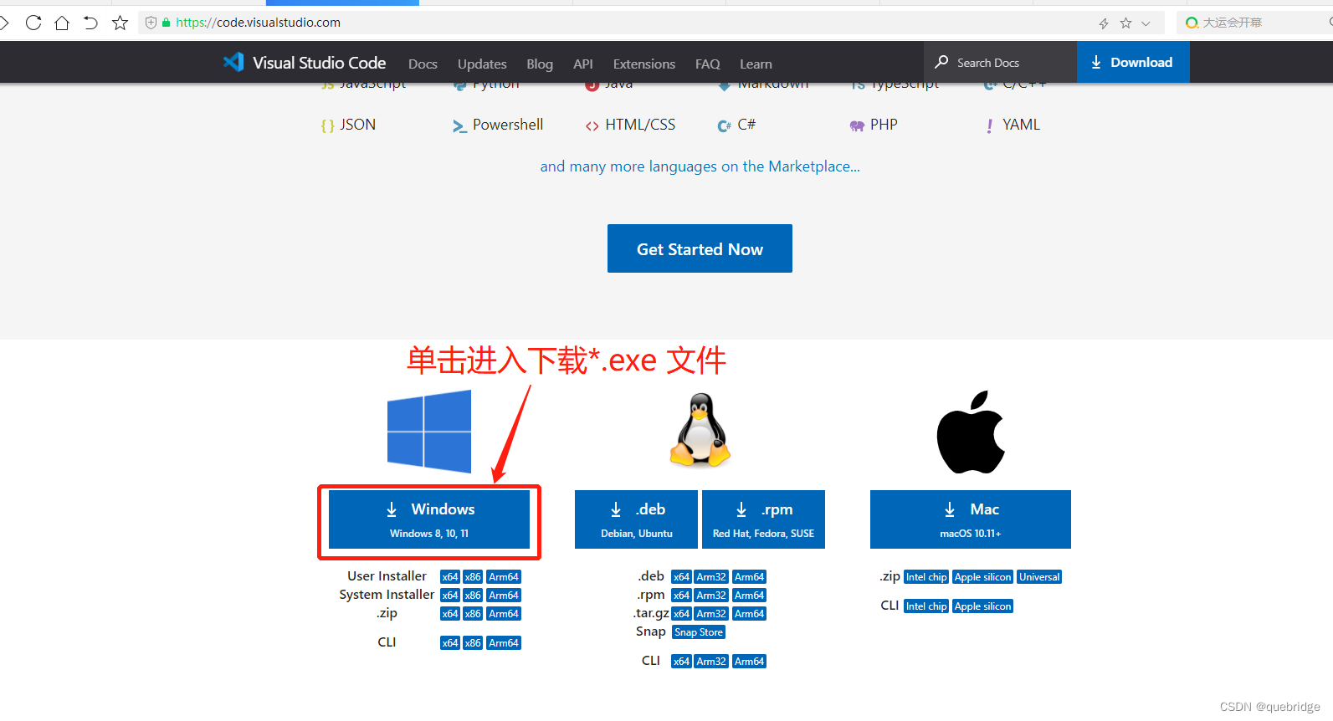1333x721 pixels.
Task: Choose Windows CLI x64 download
Action: point(450,643)
